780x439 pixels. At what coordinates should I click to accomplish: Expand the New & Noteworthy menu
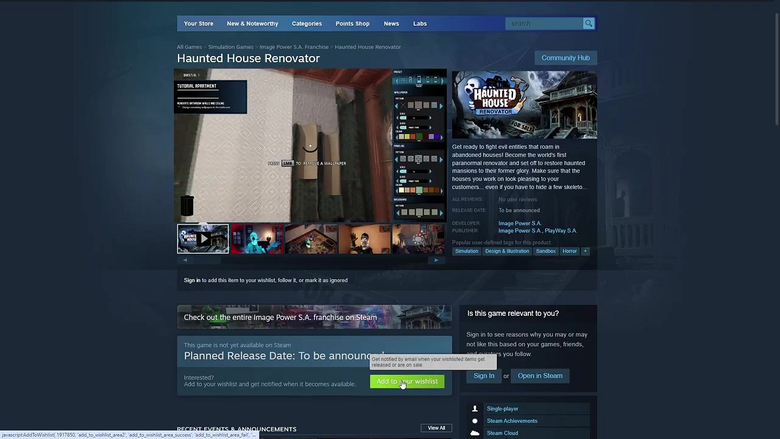pos(252,24)
